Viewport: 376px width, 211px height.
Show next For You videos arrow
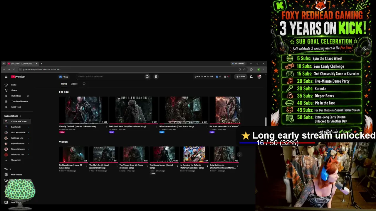239,110
